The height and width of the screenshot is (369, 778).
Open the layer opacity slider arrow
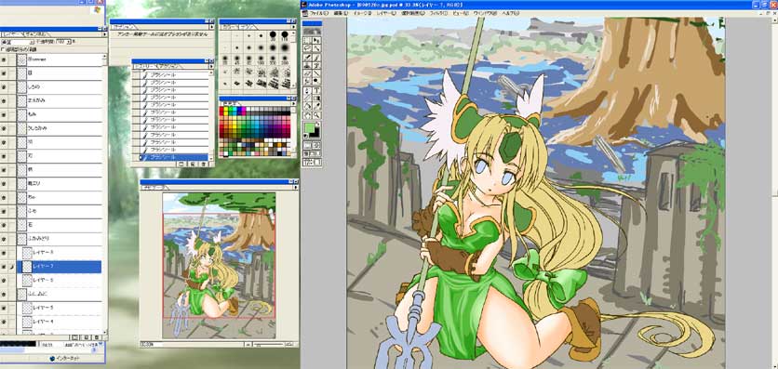(x=69, y=42)
